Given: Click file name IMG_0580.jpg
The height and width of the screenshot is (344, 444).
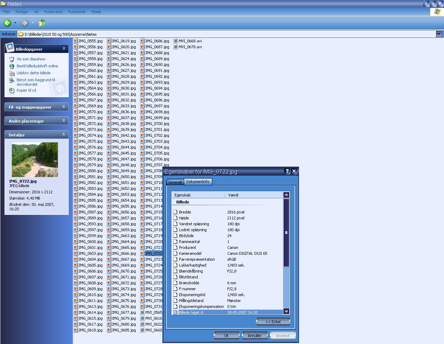Looking at the screenshot, I should click(91, 171).
